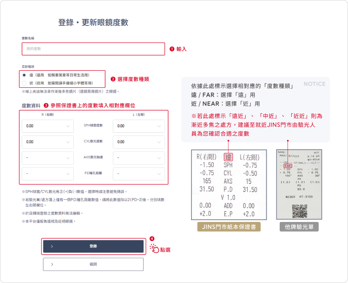The image size is (348, 283).
Task: Click the red step 3 number badge
Action: tap(46, 105)
